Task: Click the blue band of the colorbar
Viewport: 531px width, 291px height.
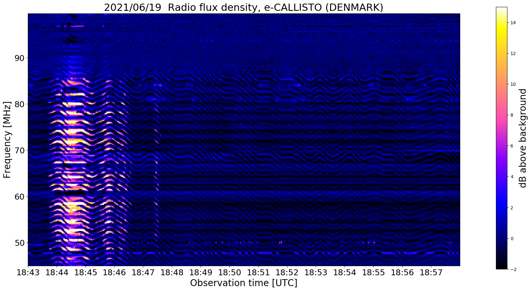Action: point(501,206)
